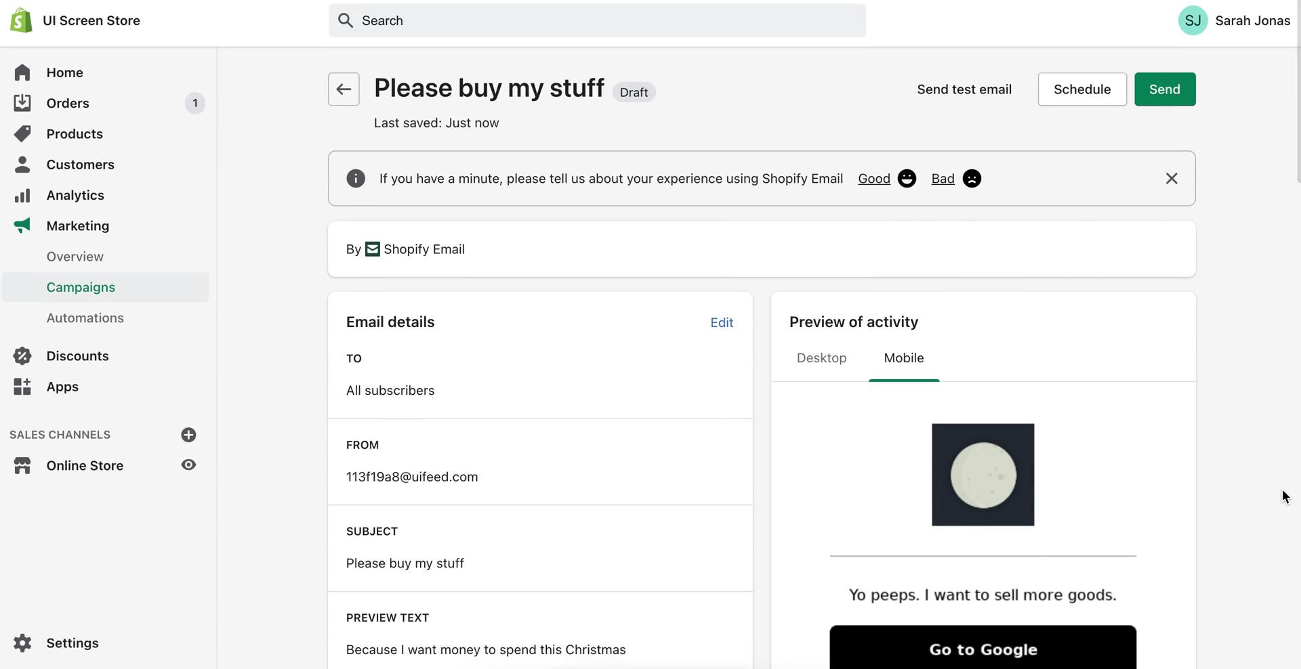Click the sender address 113f19a8@uifeed.com
1301x669 pixels.
click(x=412, y=477)
